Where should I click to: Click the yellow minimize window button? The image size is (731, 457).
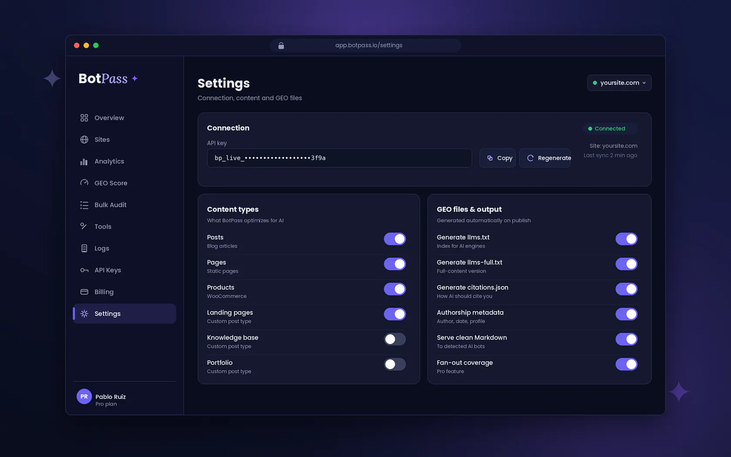tap(86, 45)
